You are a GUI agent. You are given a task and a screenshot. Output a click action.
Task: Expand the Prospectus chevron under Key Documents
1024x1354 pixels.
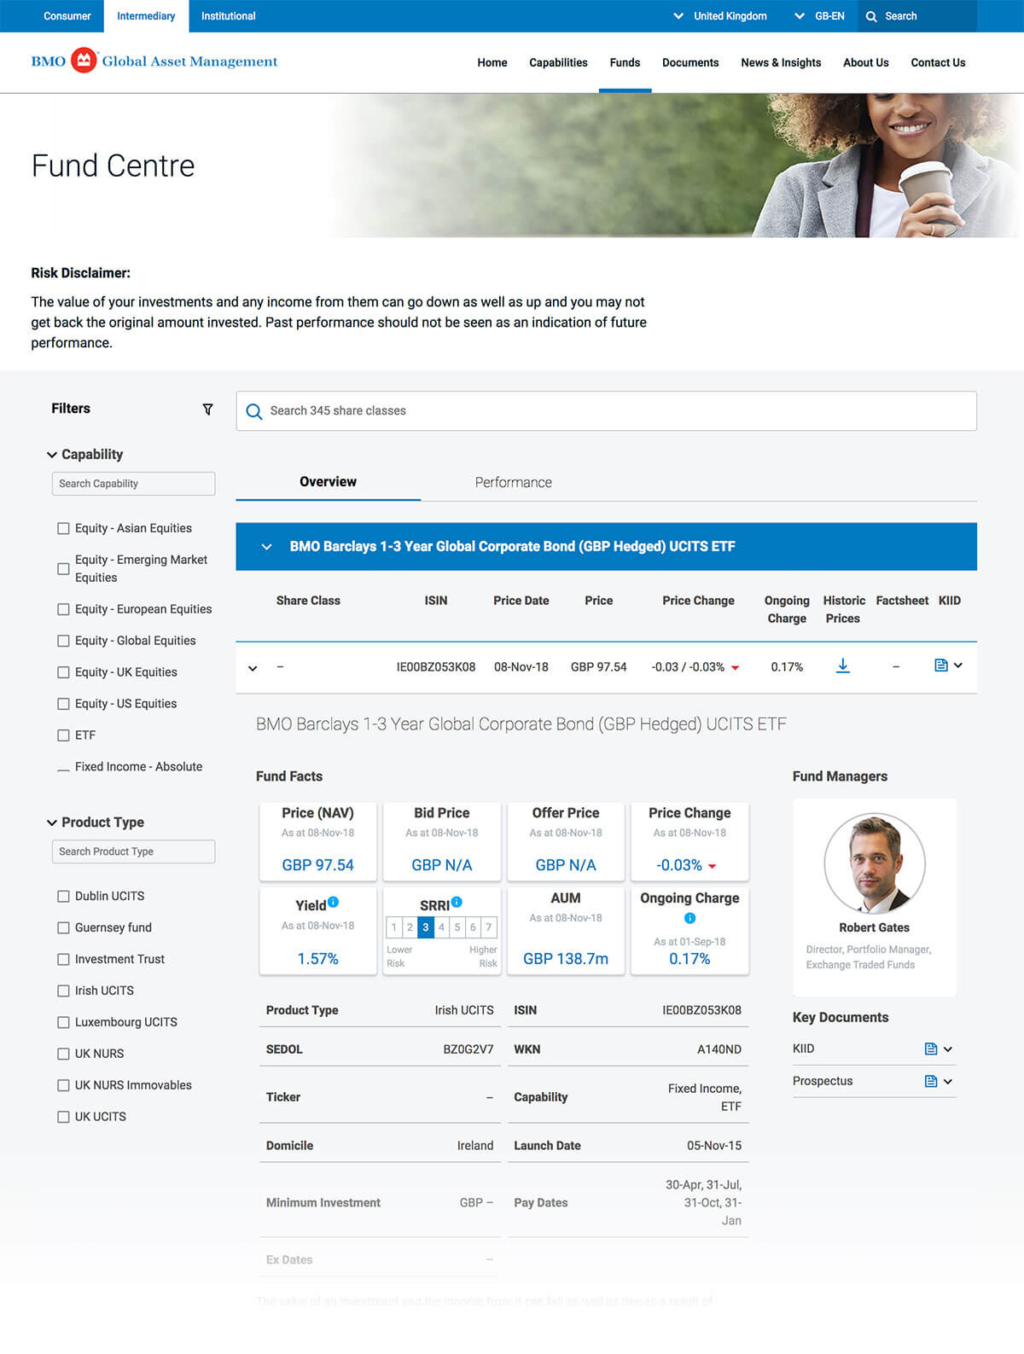click(948, 1082)
